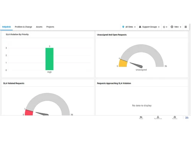Click Unassigned And Open Requests title
Viewport: 191px width, 143px height.
(x=112, y=35)
